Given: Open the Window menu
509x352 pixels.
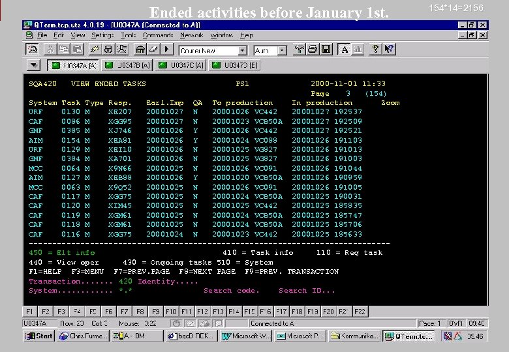Looking at the screenshot, I should 222,35.
